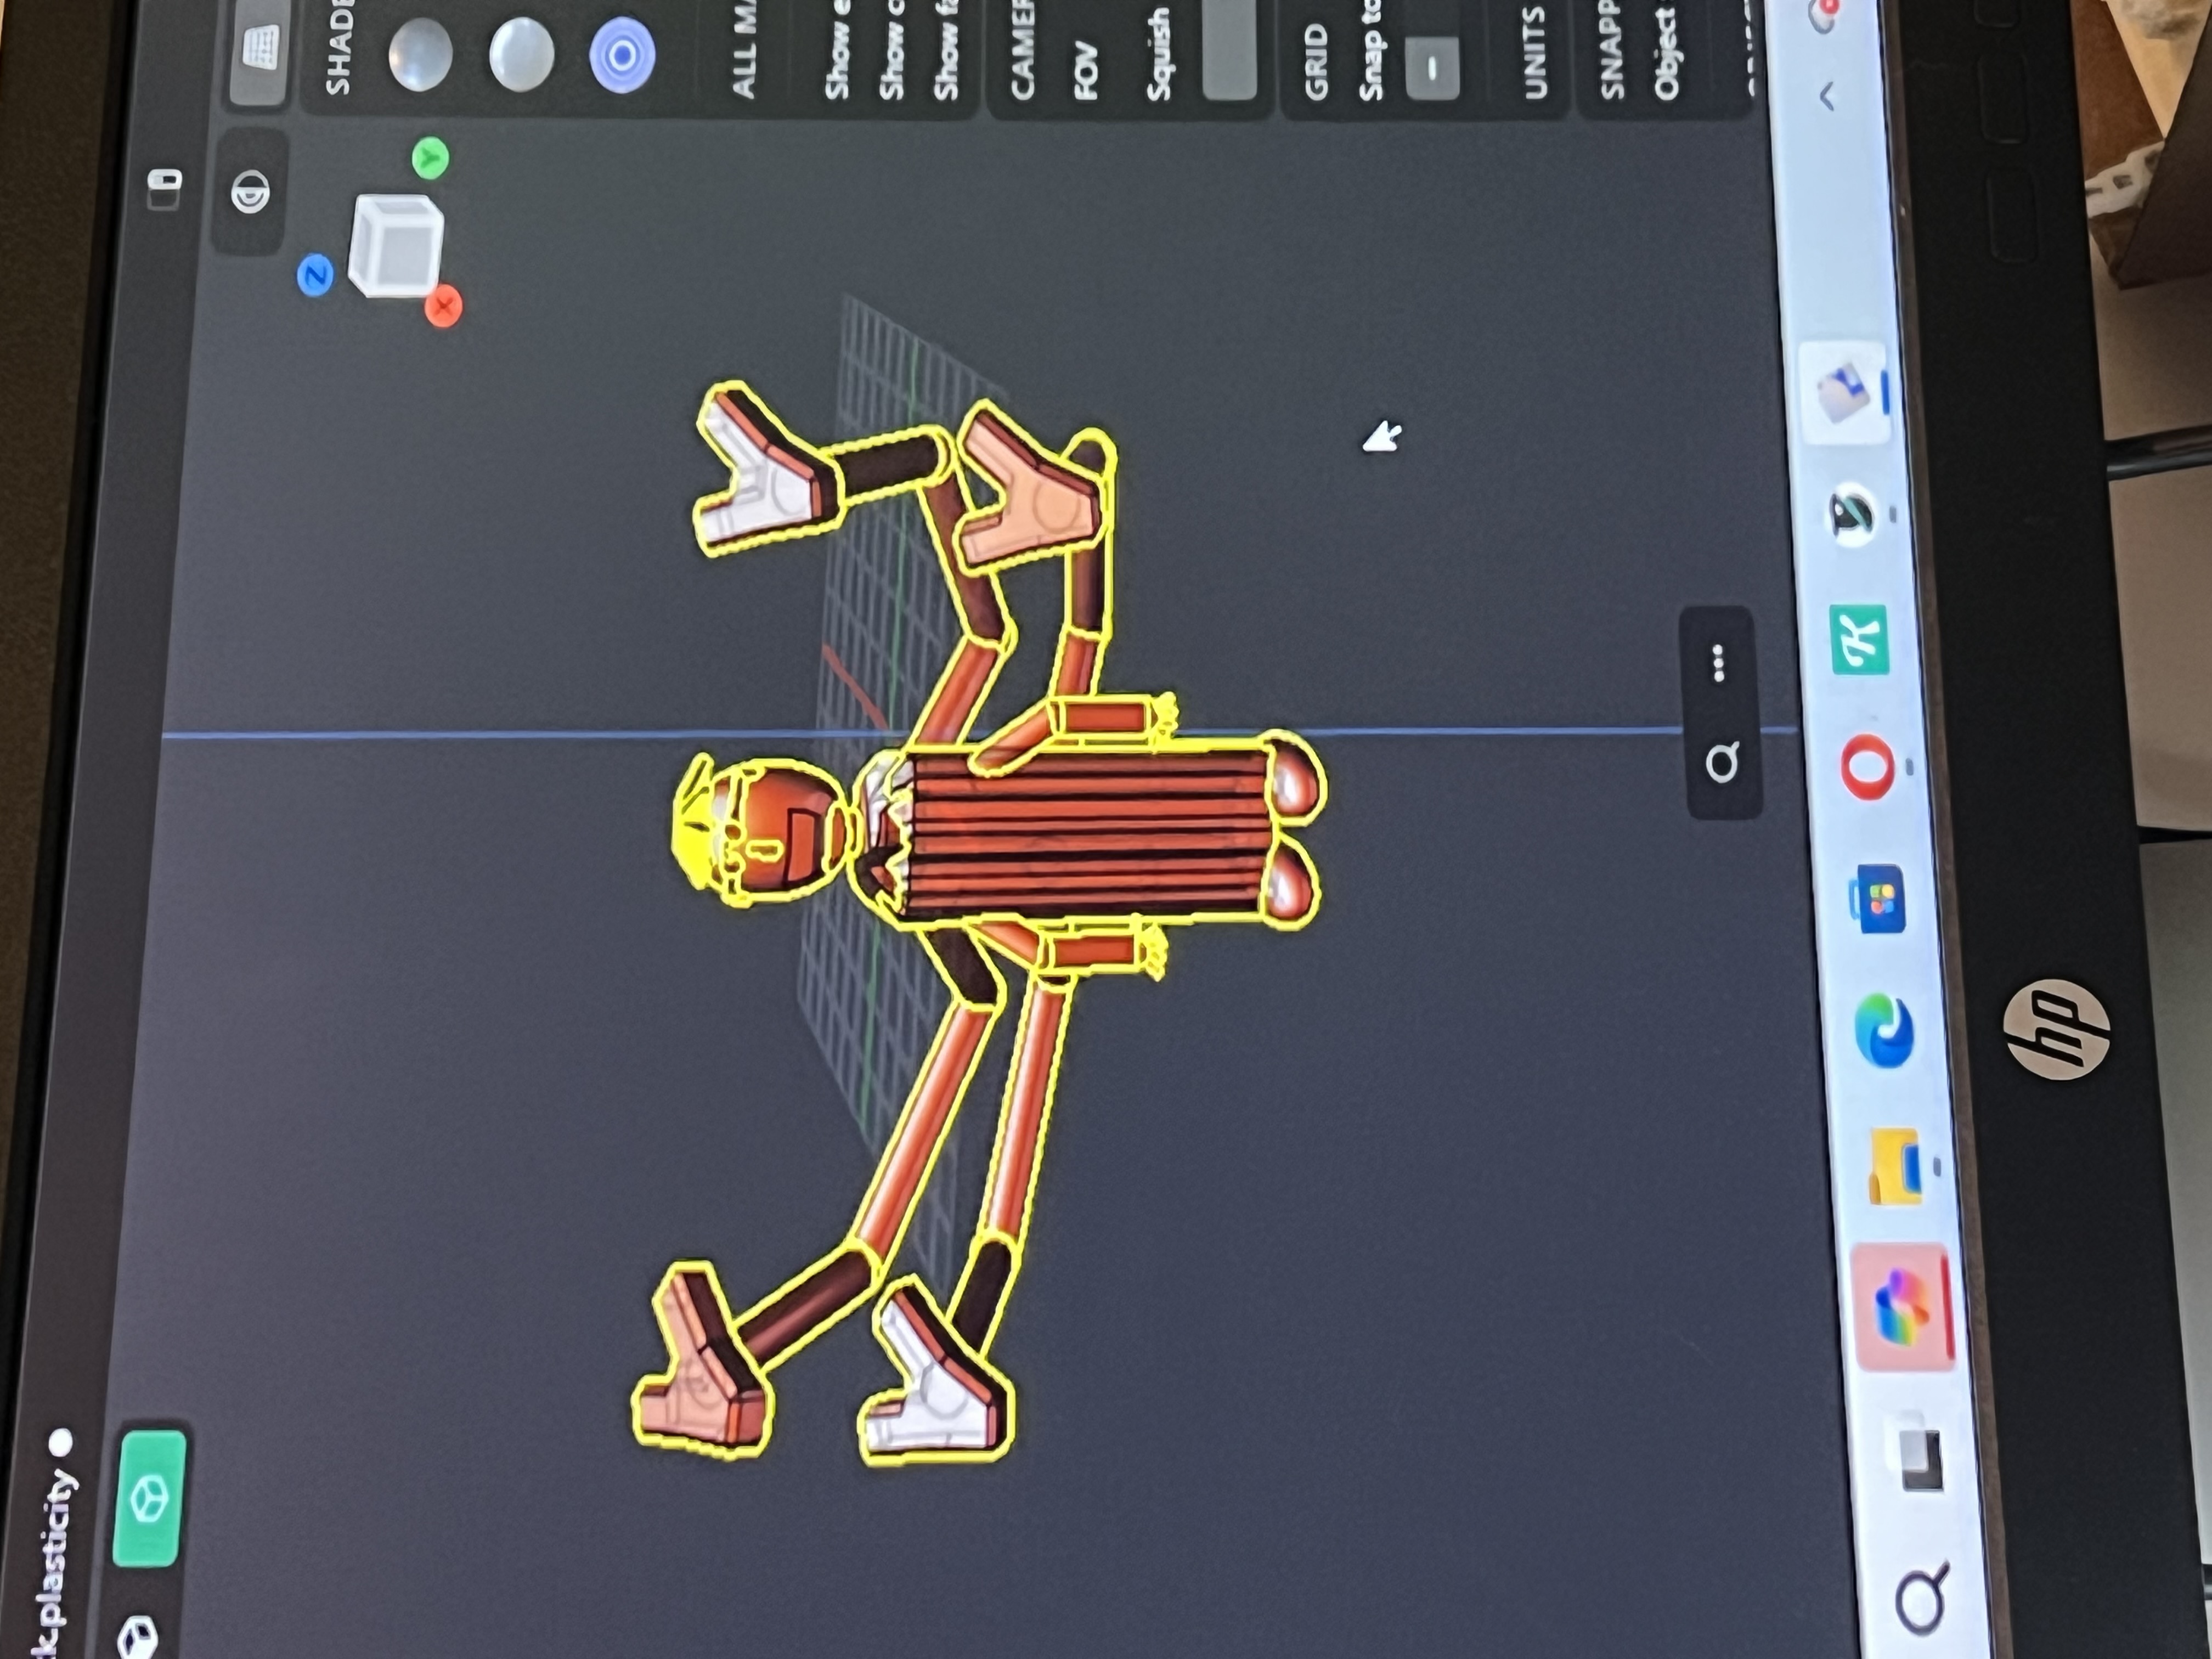
Task: Click the GRID section header
Action: 1316,62
